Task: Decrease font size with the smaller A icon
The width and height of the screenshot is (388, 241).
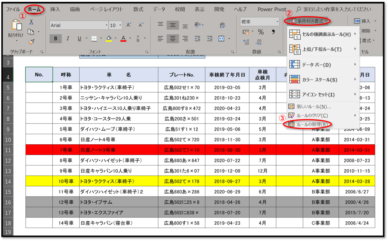Action: pos(141,25)
